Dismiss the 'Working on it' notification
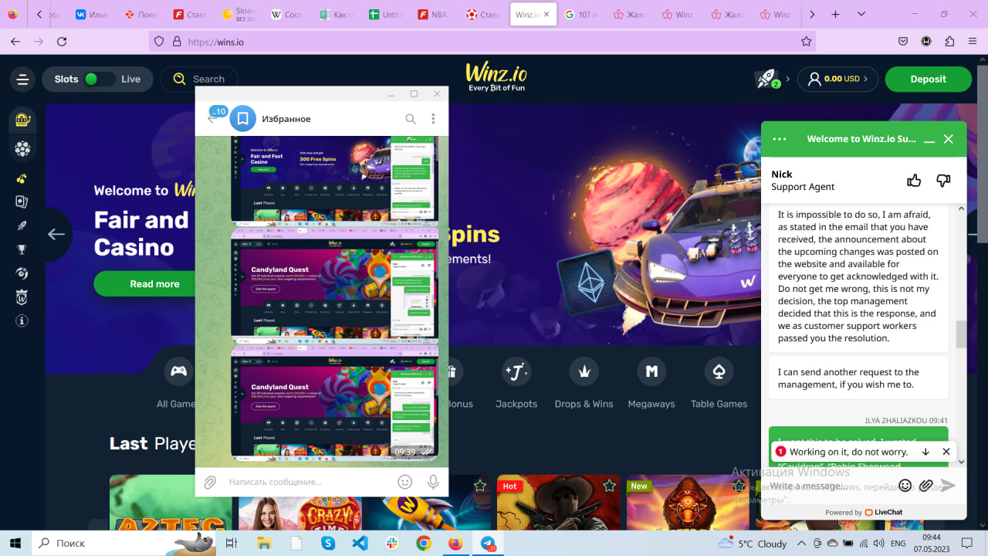Viewport: 988px width, 556px height. point(946,452)
